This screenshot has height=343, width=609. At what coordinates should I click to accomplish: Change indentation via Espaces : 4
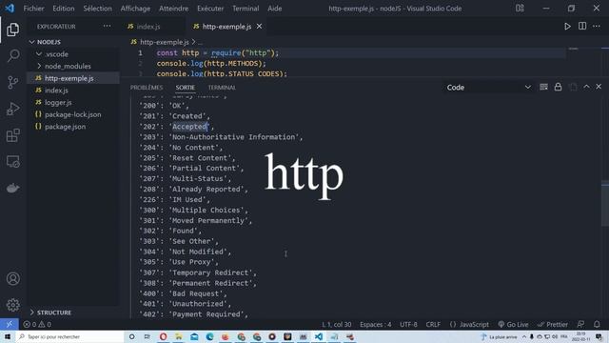click(x=375, y=324)
